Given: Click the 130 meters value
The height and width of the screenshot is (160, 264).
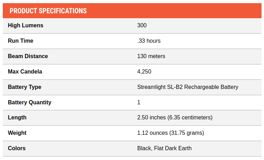Looking at the screenshot, I should 151,56.
